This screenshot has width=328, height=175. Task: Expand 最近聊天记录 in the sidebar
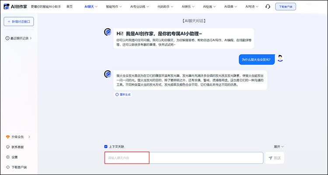[x=20, y=38]
